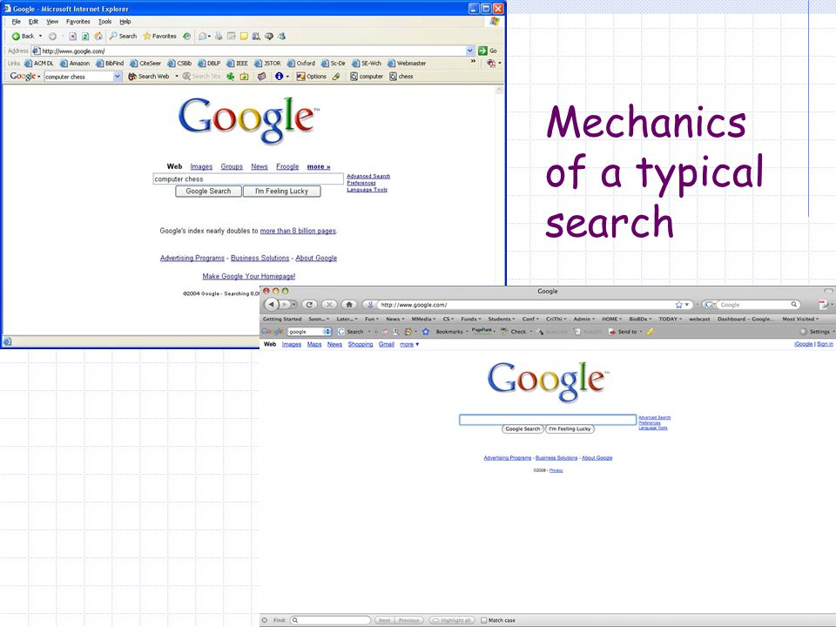
Task: Click the Sign in link in the Firefox window
Action: [825, 345]
